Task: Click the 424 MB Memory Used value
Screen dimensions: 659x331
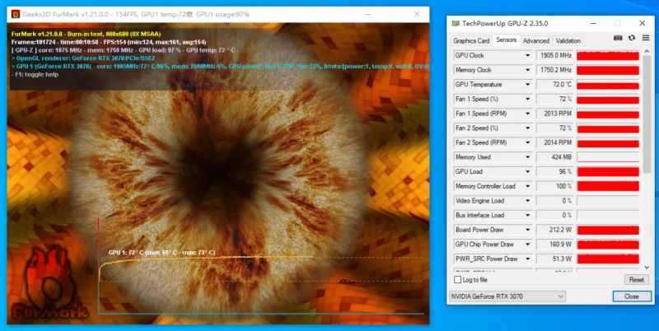Action: (x=554, y=157)
